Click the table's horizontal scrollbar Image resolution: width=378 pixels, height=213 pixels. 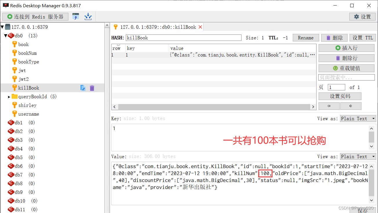coord(214,107)
